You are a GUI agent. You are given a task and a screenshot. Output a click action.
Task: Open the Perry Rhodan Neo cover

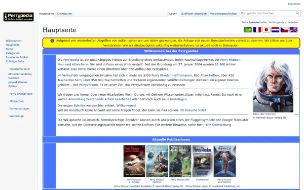(x=180, y=161)
